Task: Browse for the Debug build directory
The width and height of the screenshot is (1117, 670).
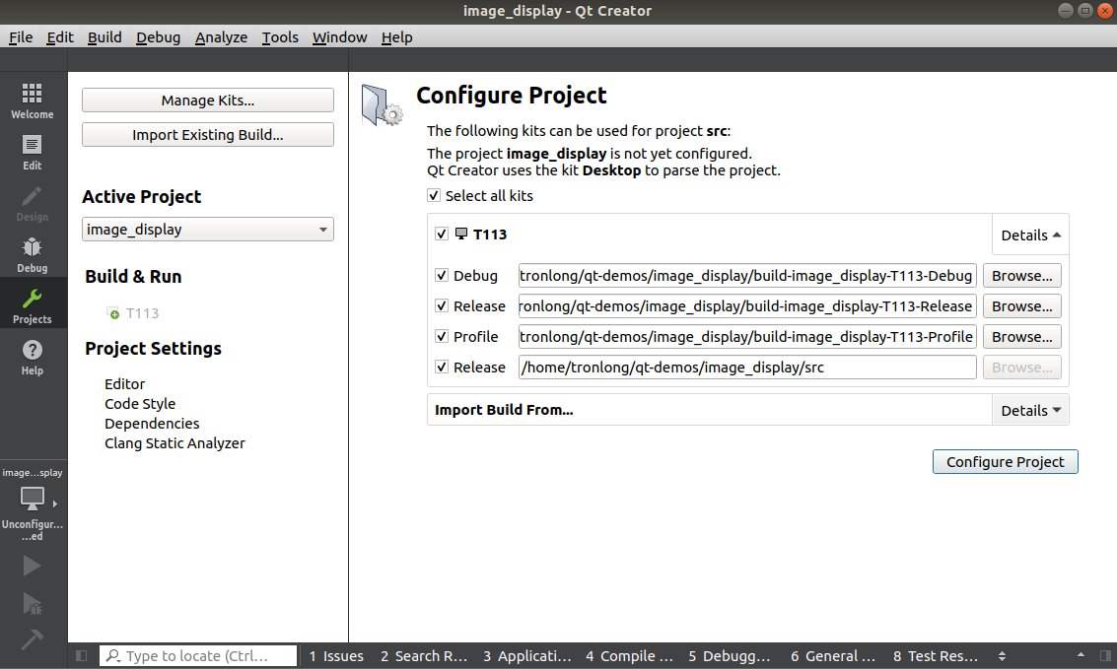Action: 1022,276
